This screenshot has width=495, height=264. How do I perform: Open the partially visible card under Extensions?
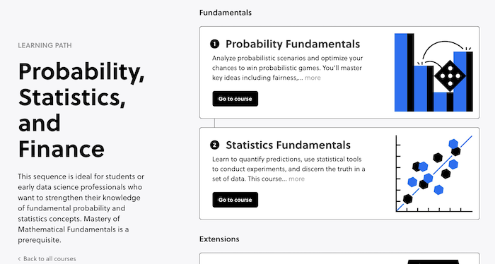coord(339,258)
